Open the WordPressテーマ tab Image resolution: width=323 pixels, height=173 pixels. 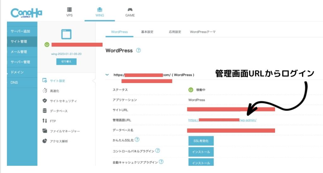pos(203,32)
